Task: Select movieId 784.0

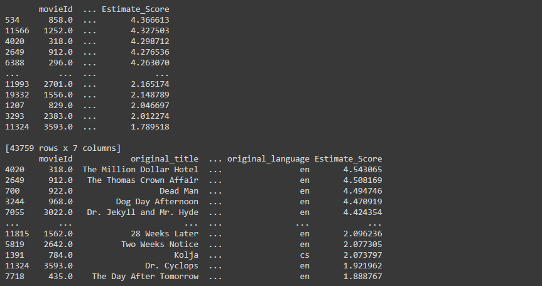Action: click(60, 255)
